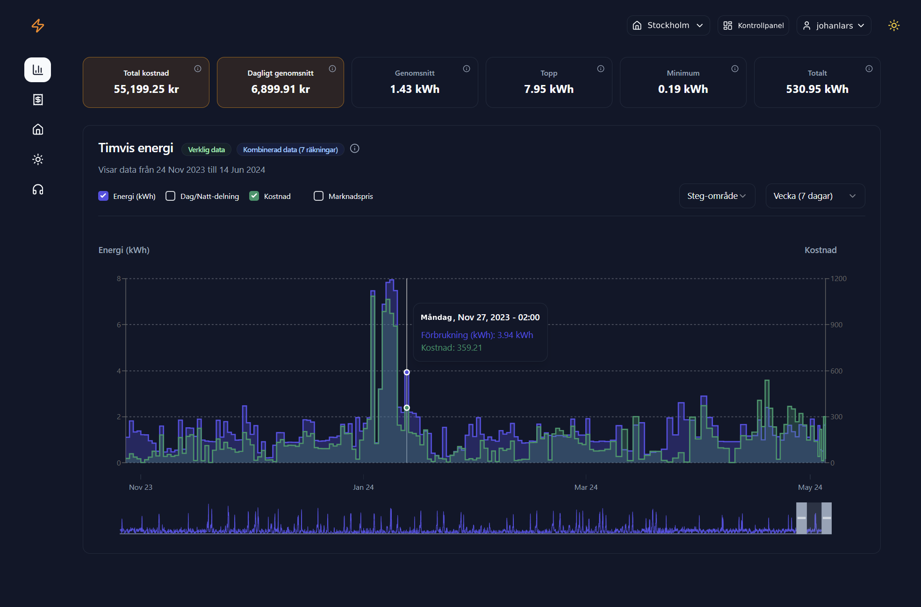The height and width of the screenshot is (607, 921).
Task: Expand the johanlars user menu
Action: click(x=834, y=25)
